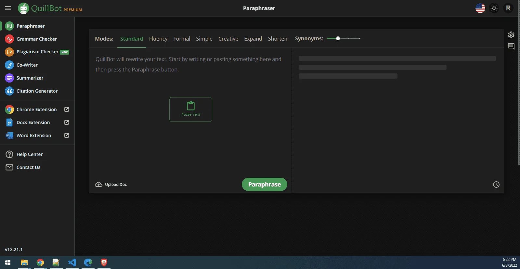Click the Grammar Checker label

pos(37,39)
